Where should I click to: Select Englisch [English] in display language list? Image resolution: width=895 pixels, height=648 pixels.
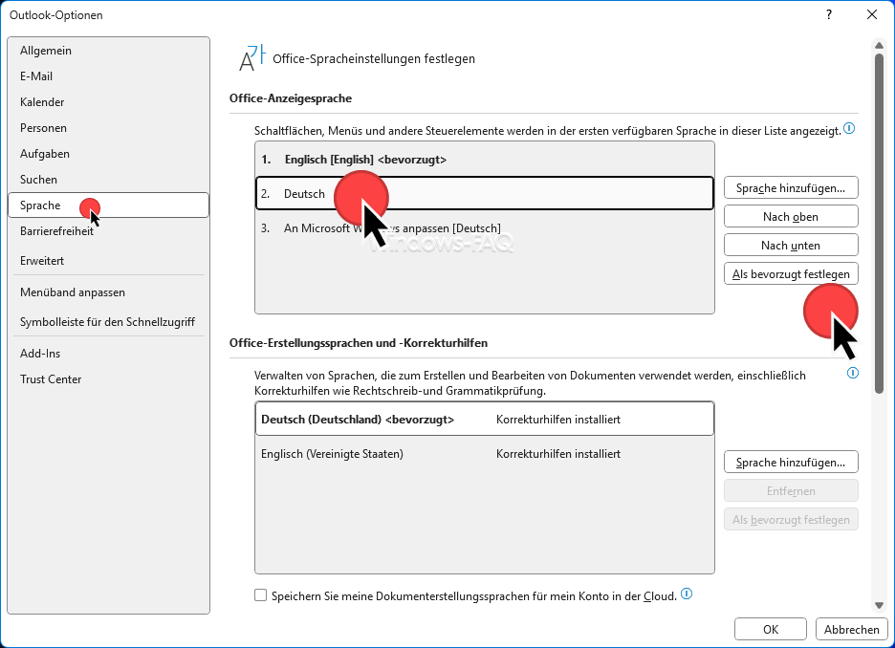(x=365, y=160)
